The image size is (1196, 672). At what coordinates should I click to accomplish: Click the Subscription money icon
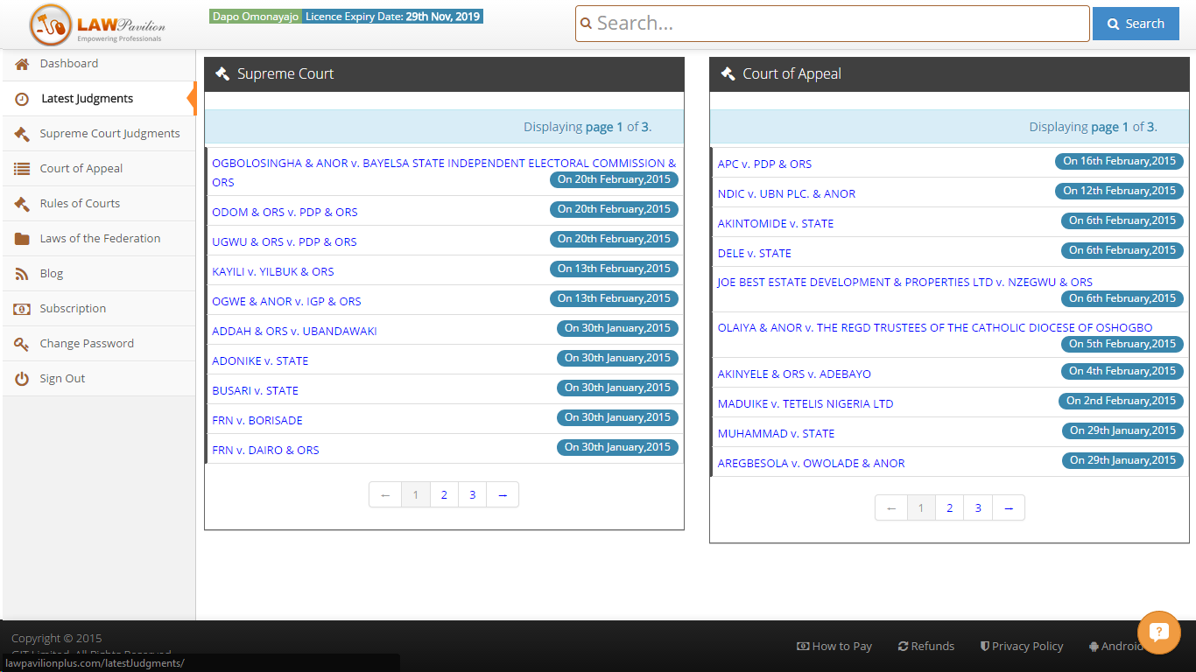tap(22, 309)
